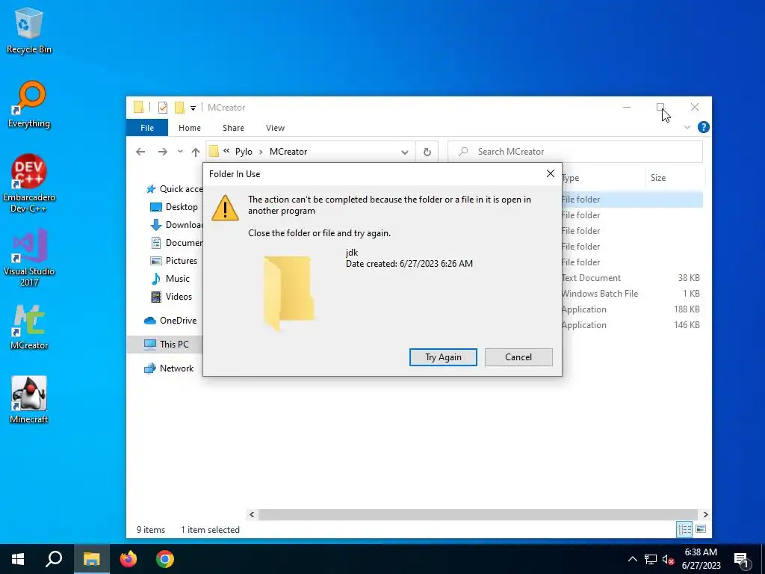Click the Windows Start button
This screenshot has height=574, width=765.
(18, 559)
